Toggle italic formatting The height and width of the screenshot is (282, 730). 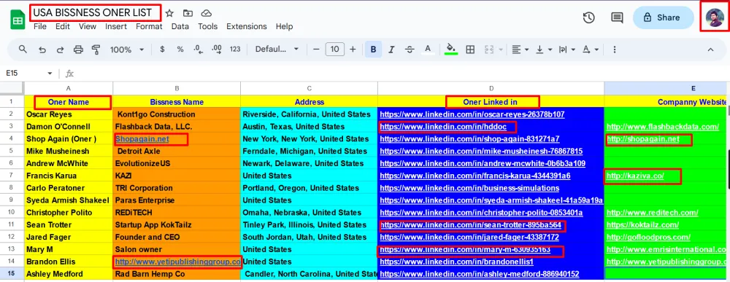pyautogui.click(x=391, y=50)
